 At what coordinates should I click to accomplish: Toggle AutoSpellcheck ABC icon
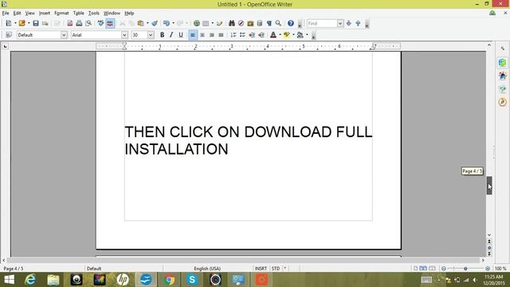pyautogui.click(x=110, y=23)
